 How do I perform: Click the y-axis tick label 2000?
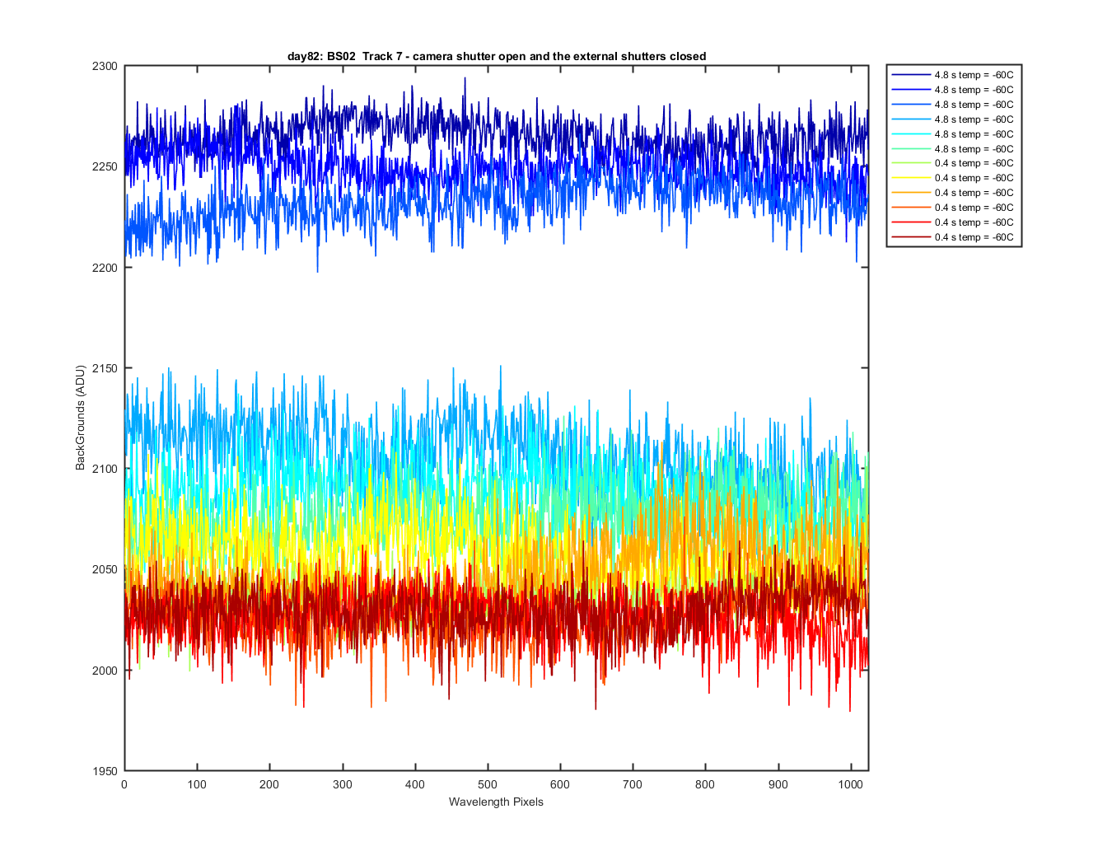[x=105, y=671]
